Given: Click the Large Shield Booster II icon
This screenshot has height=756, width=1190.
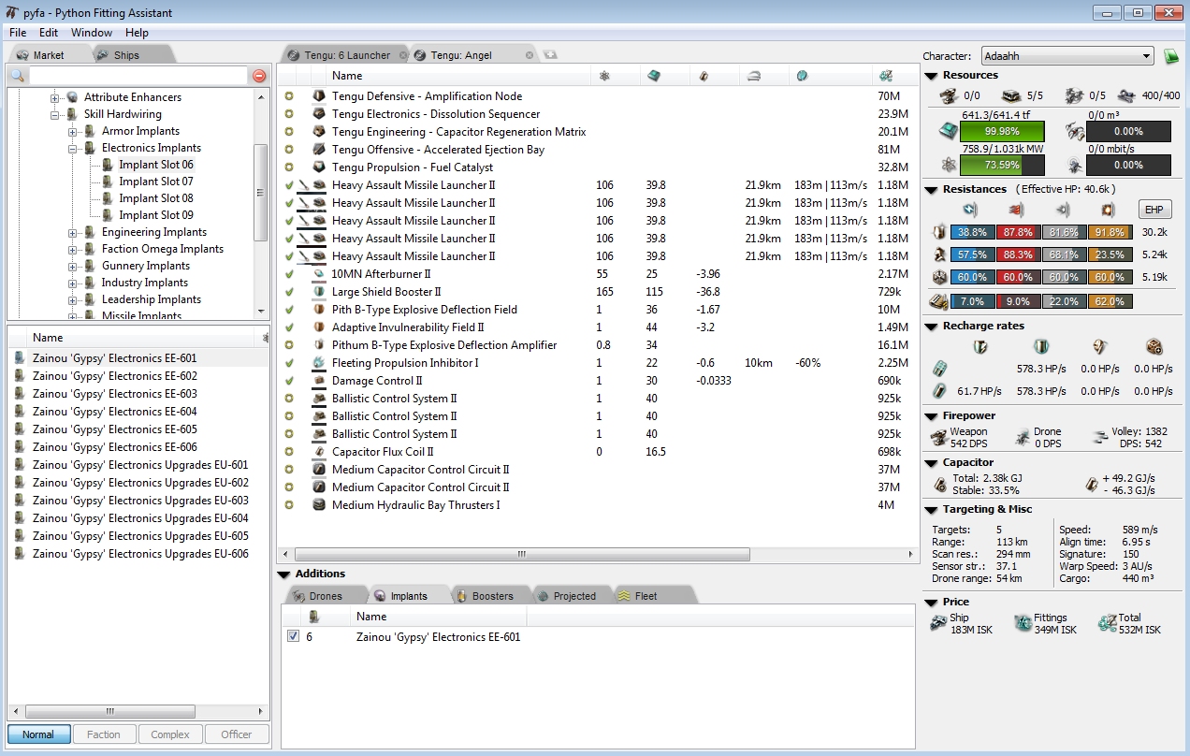Looking at the screenshot, I should pyautogui.click(x=319, y=292).
